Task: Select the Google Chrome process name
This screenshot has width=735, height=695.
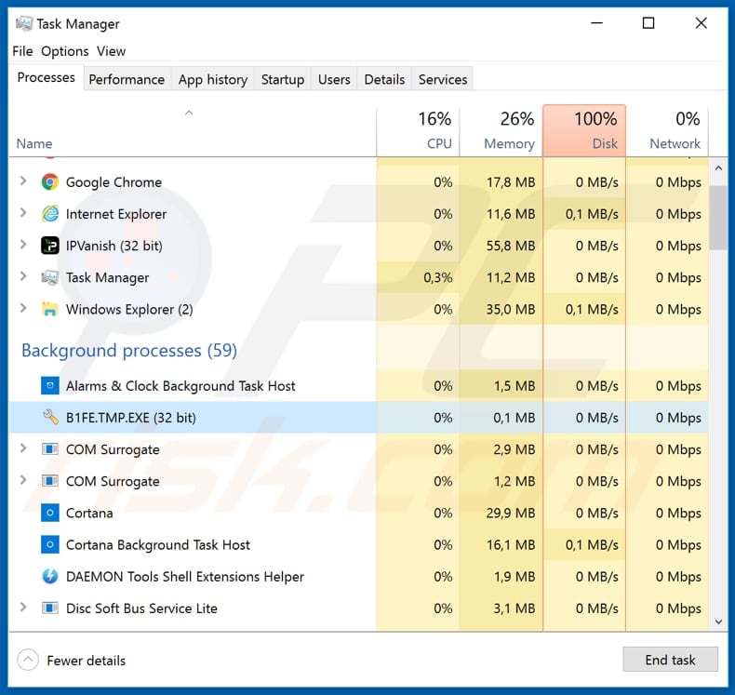Action: tap(114, 182)
